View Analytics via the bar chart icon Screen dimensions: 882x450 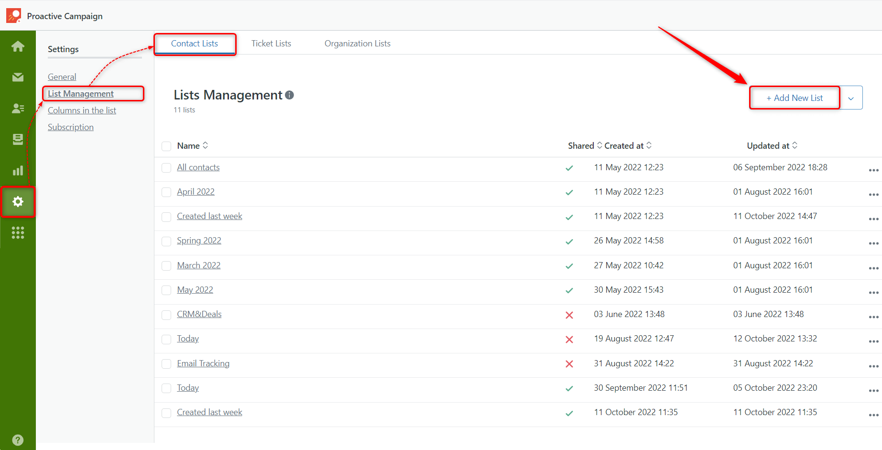[18, 170]
